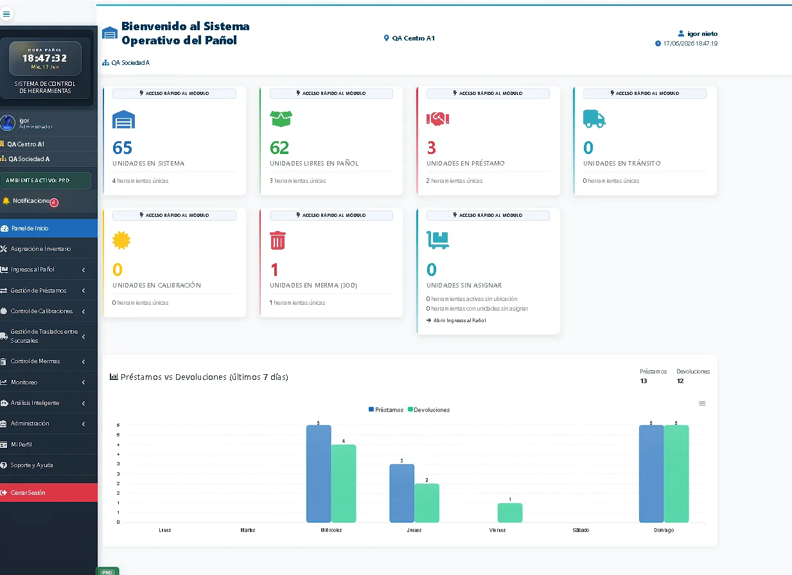This screenshot has height=575, width=792.
Task: Click the notification count badge showing 4
Action: 54,202
